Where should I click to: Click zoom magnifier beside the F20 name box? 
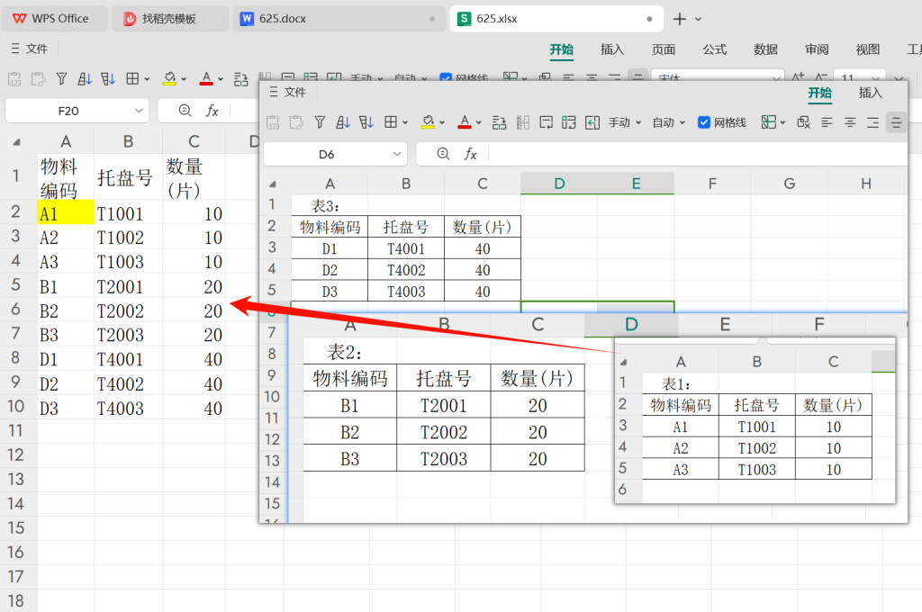point(185,111)
